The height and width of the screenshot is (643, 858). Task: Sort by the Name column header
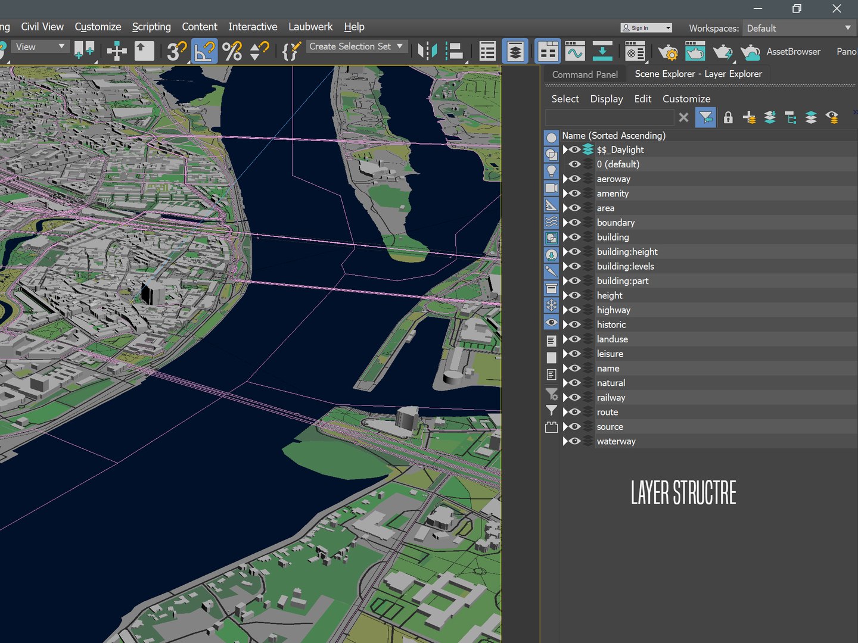pyautogui.click(x=614, y=136)
